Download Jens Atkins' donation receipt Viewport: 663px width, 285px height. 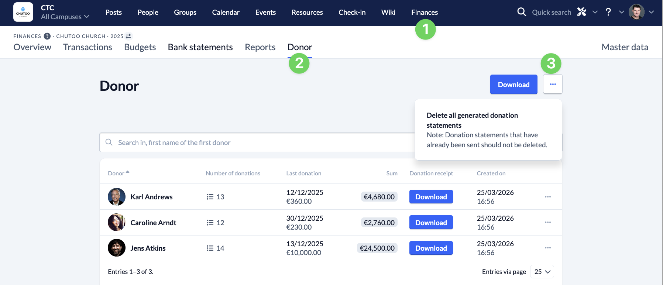coord(431,248)
